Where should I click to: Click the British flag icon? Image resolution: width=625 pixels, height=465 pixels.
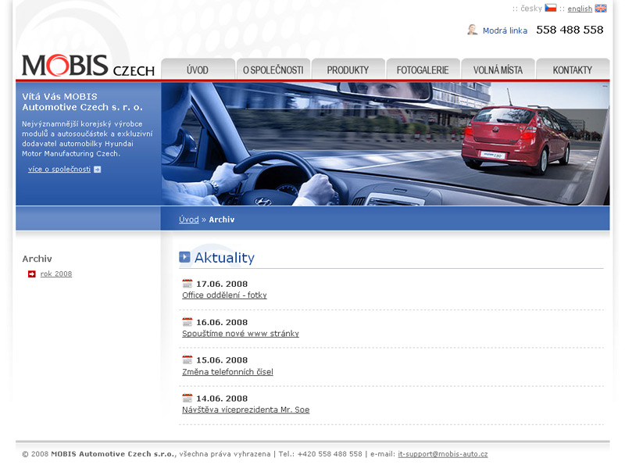tap(601, 8)
